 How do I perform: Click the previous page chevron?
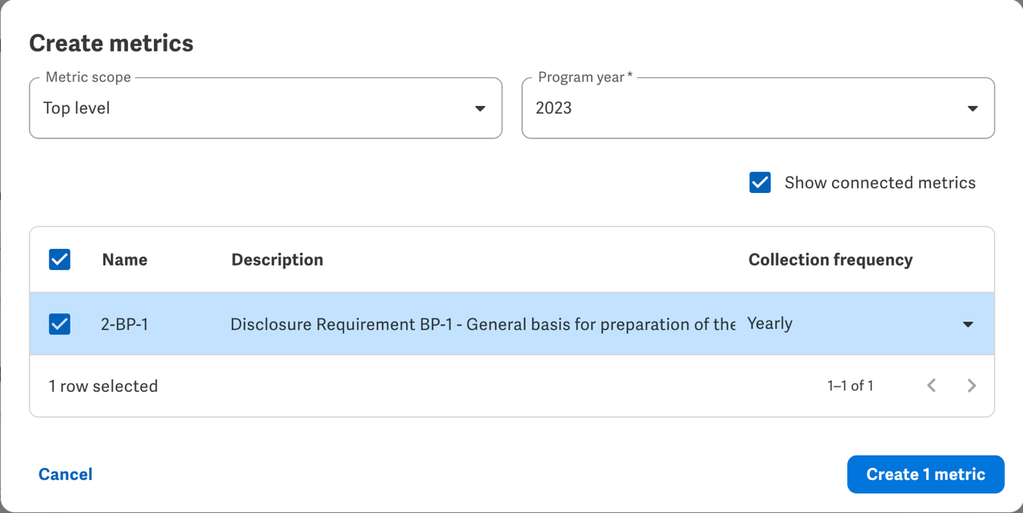click(x=931, y=385)
